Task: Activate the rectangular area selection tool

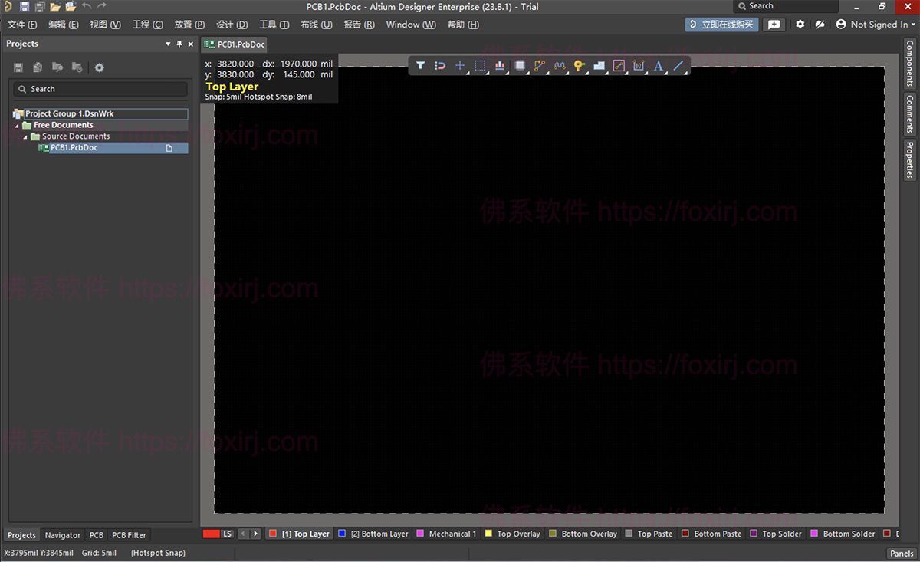Action: pos(479,66)
